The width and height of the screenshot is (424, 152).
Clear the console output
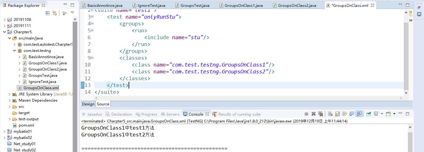331,114
